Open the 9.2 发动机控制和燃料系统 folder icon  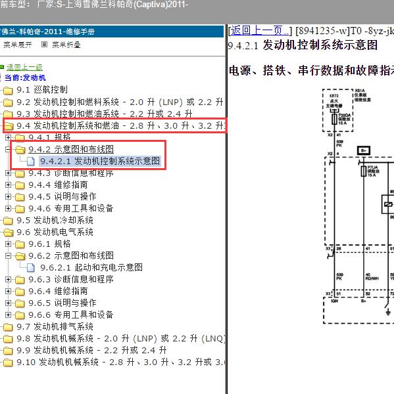8,102
